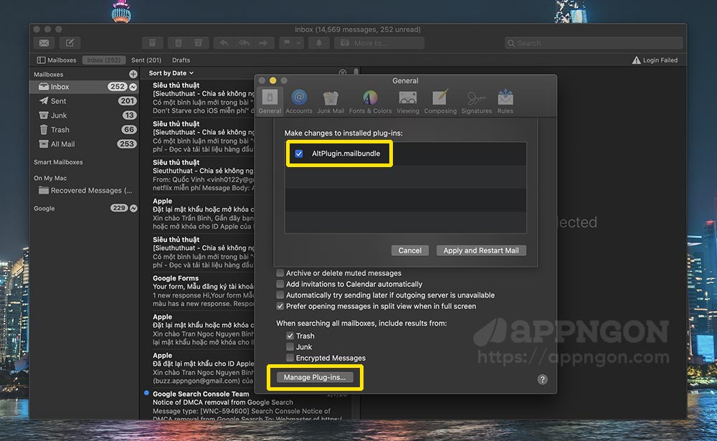Toggle the Junk search results checkbox
717x441 pixels.
[x=290, y=347]
